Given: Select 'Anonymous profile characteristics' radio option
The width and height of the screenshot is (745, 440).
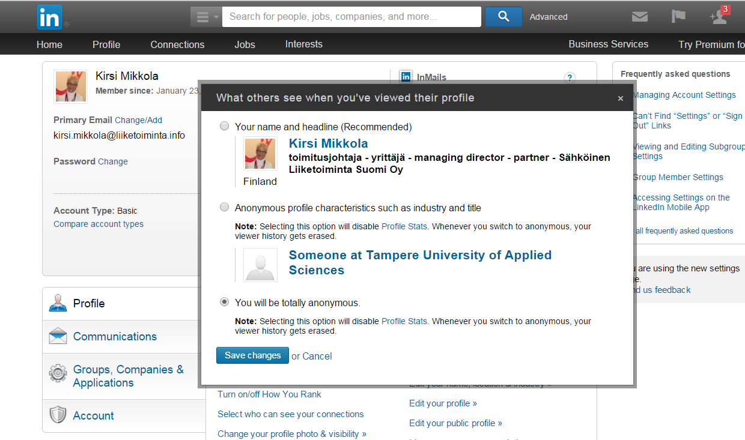Looking at the screenshot, I should (224, 207).
